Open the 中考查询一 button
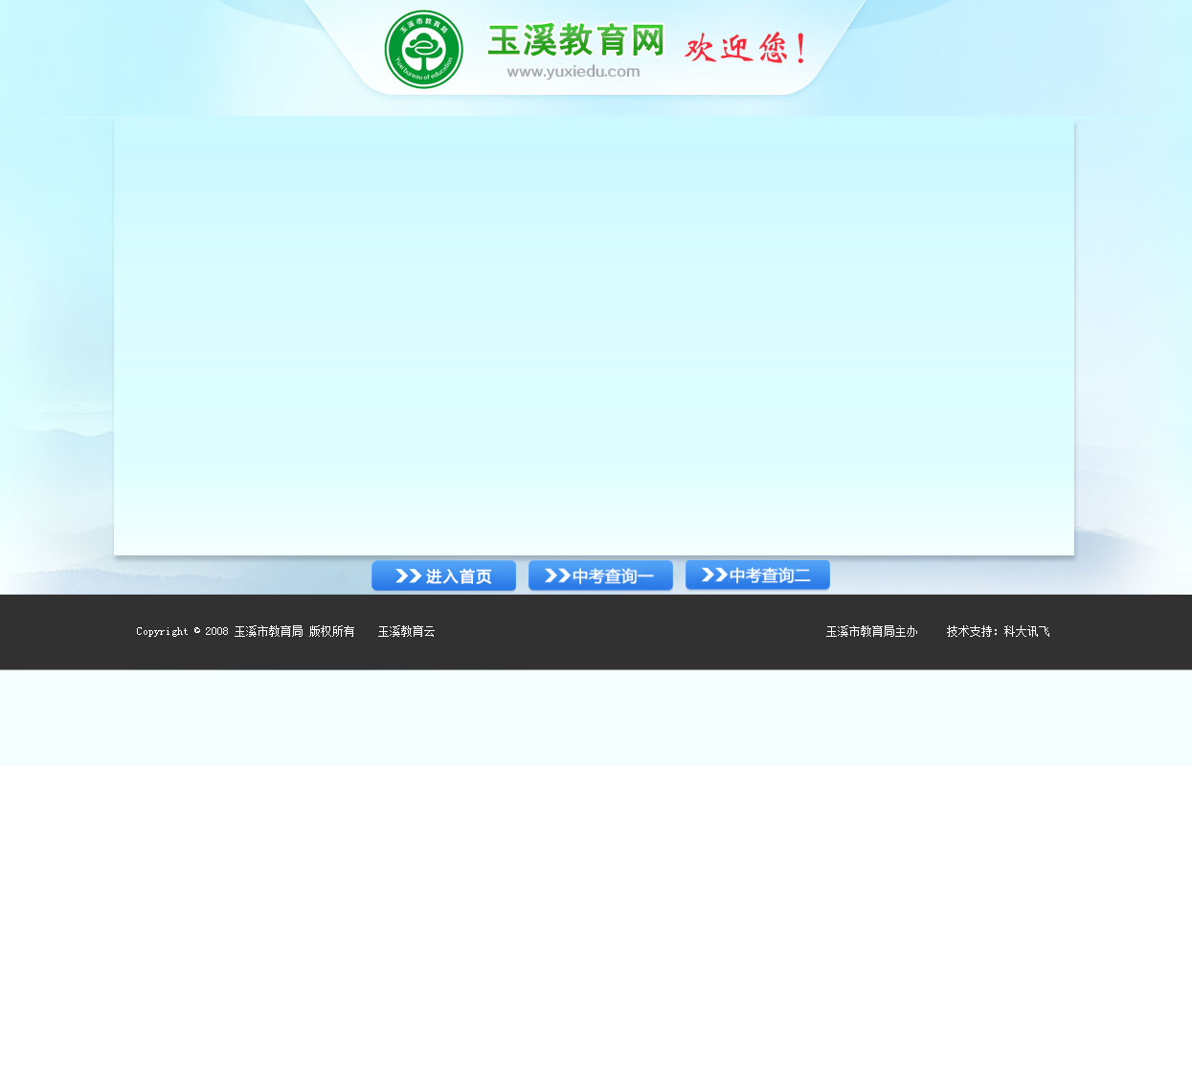The width and height of the screenshot is (1192, 1084). point(600,576)
